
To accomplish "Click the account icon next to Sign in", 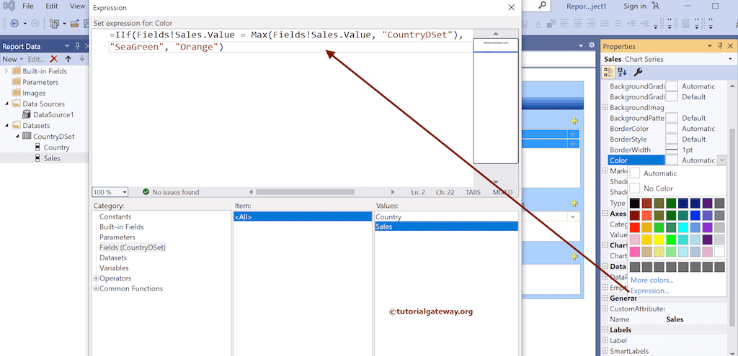I will 655,6.
